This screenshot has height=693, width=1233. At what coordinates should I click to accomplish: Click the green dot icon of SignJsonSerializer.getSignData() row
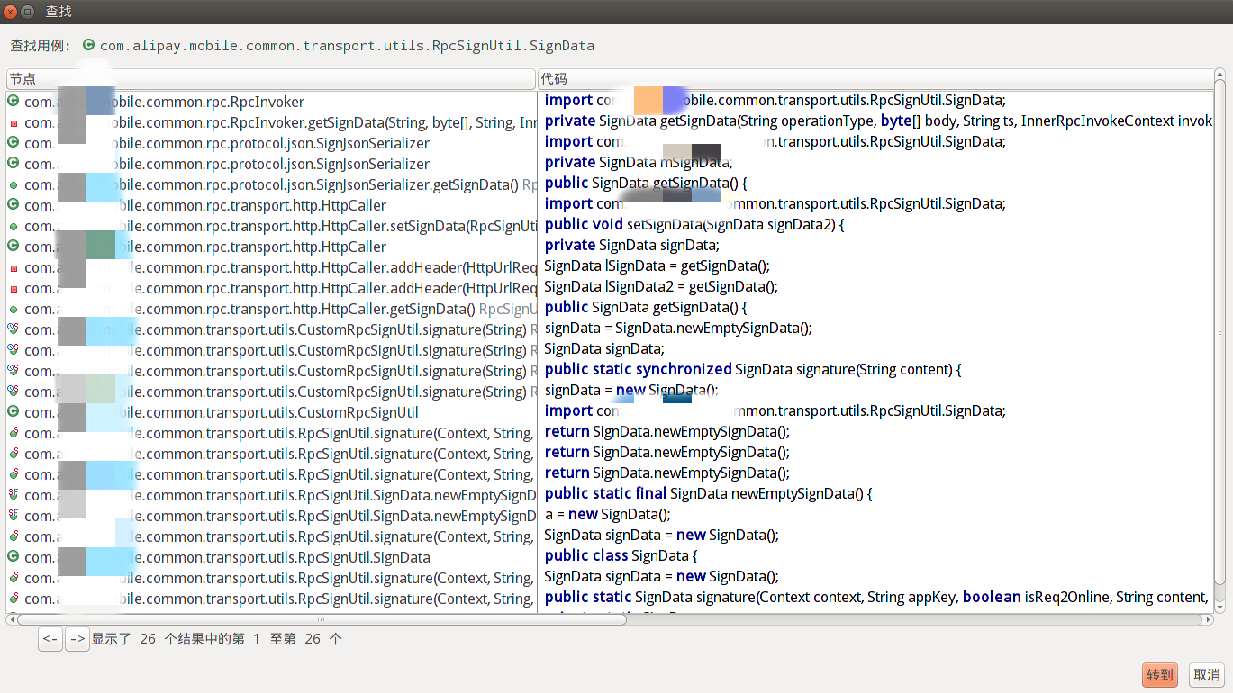(x=14, y=185)
